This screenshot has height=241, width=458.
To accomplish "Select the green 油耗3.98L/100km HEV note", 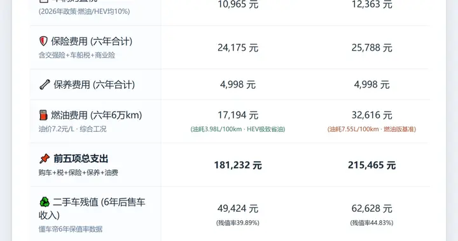I will click(x=238, y=129).
